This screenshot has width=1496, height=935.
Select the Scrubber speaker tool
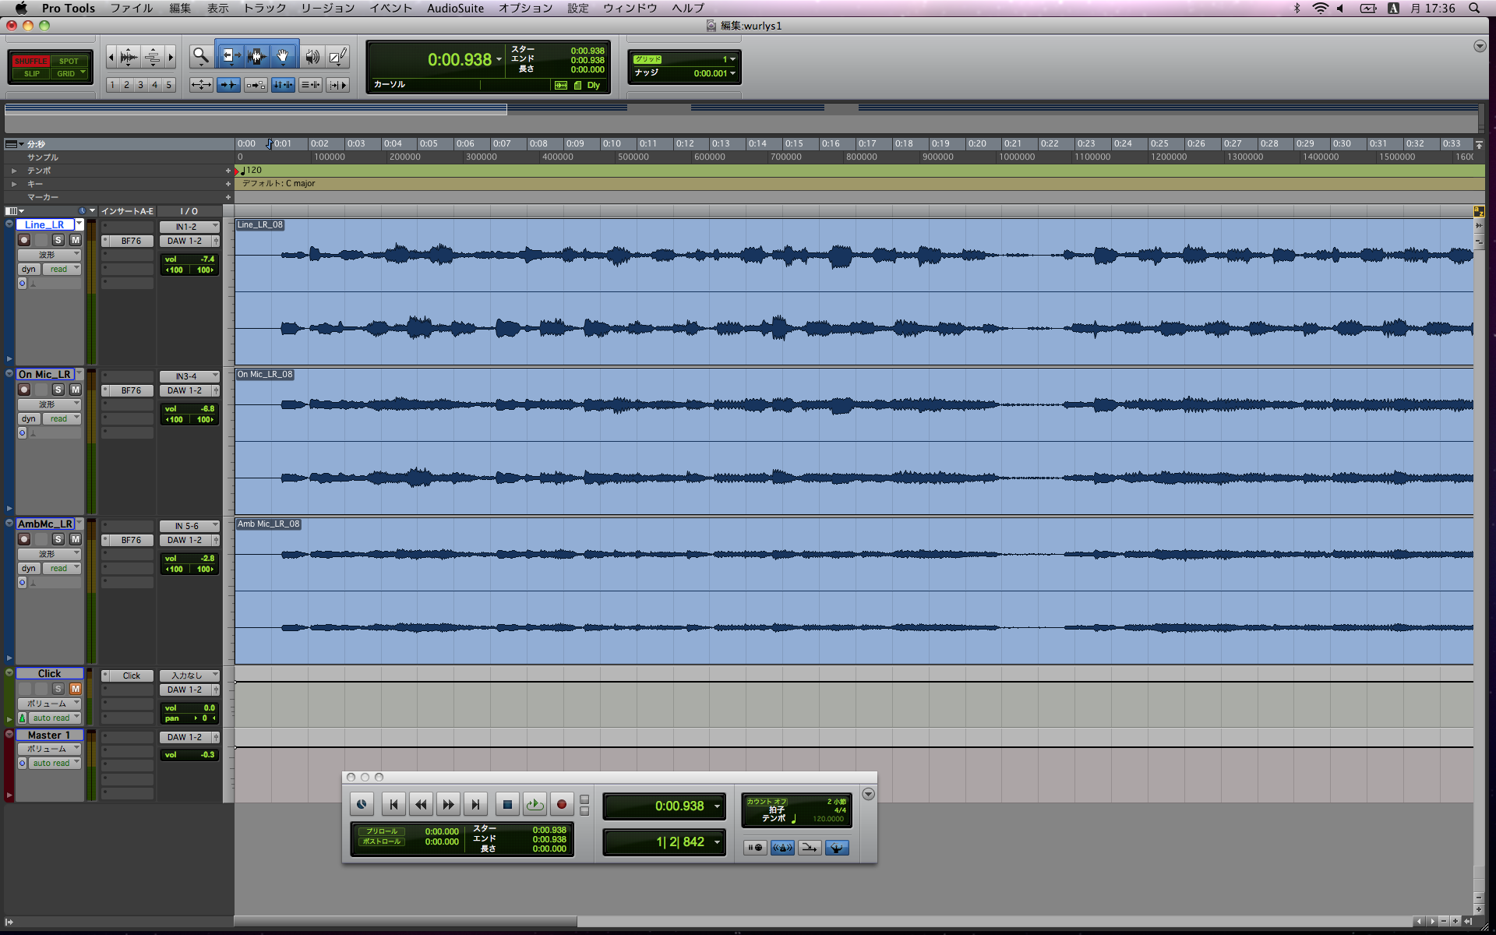[x=312, y=56]
